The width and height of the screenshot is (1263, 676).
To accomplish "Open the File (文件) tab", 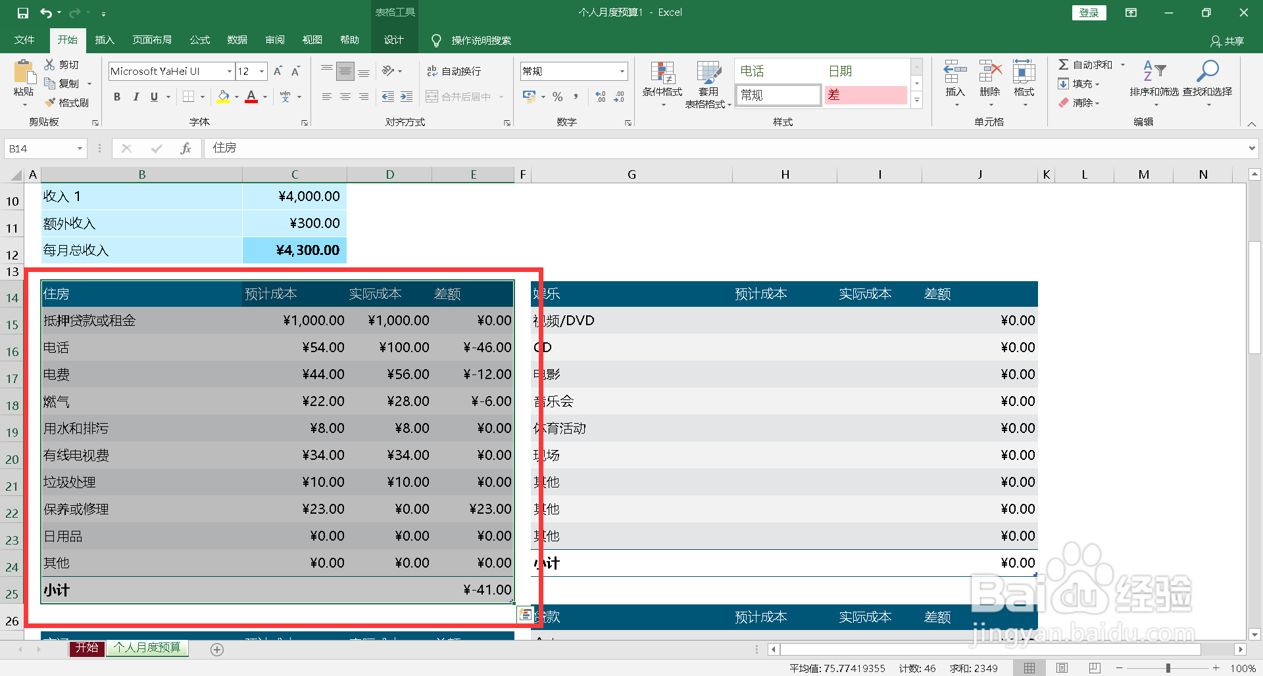I will pyautogui.click(x=24, y=40).
